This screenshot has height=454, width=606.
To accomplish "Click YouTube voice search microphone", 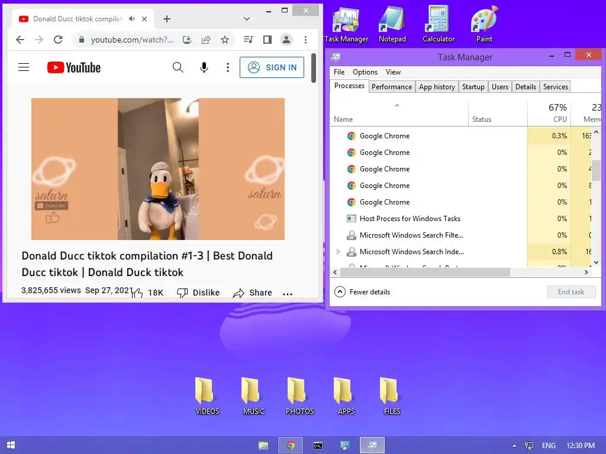I will point(204,67).
